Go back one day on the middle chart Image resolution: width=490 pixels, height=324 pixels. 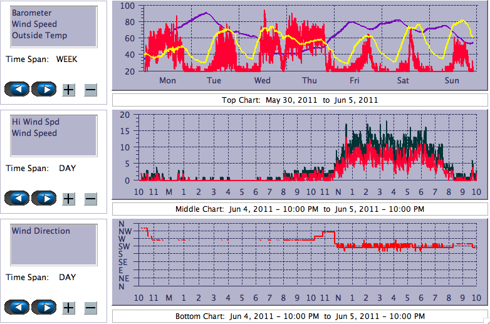point(17,199)
